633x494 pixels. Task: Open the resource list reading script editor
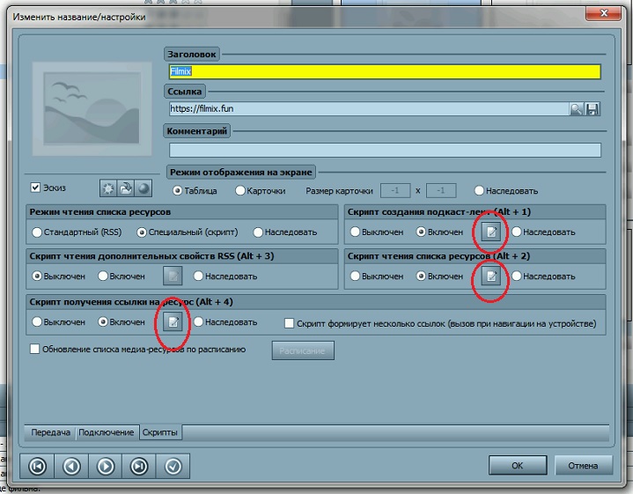tap(491, 276)
